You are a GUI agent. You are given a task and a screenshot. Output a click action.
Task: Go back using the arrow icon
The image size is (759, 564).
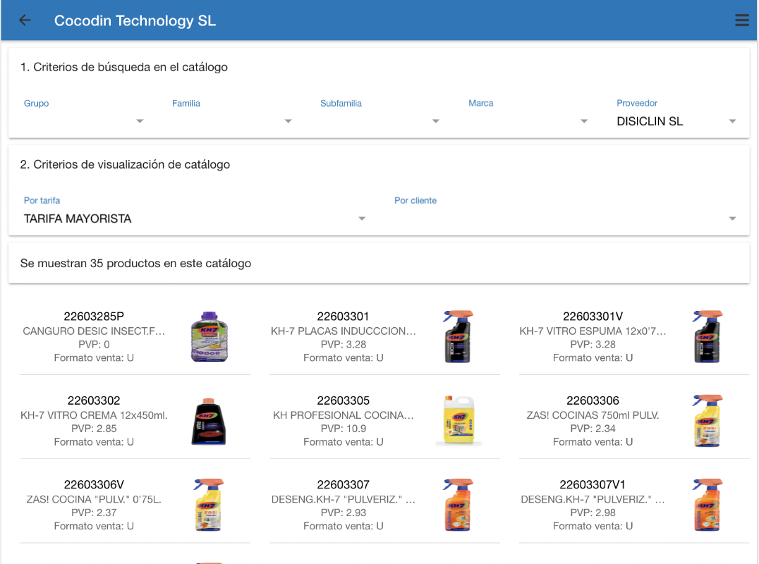[x=25, y=20]
